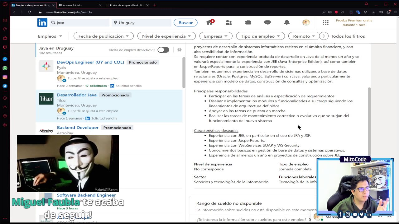Open Nivel de experiencia filter dropdown

pos(166,36)
